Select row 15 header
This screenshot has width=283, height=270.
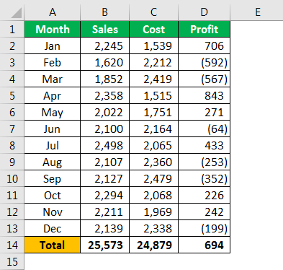12,261
